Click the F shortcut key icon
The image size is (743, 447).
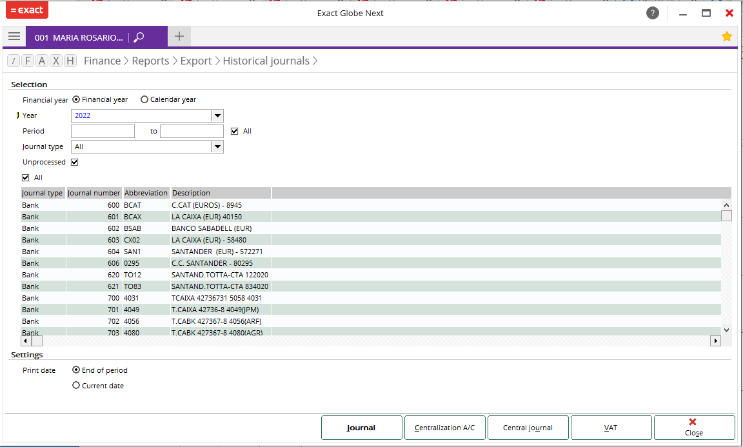[x=28, y=61]
